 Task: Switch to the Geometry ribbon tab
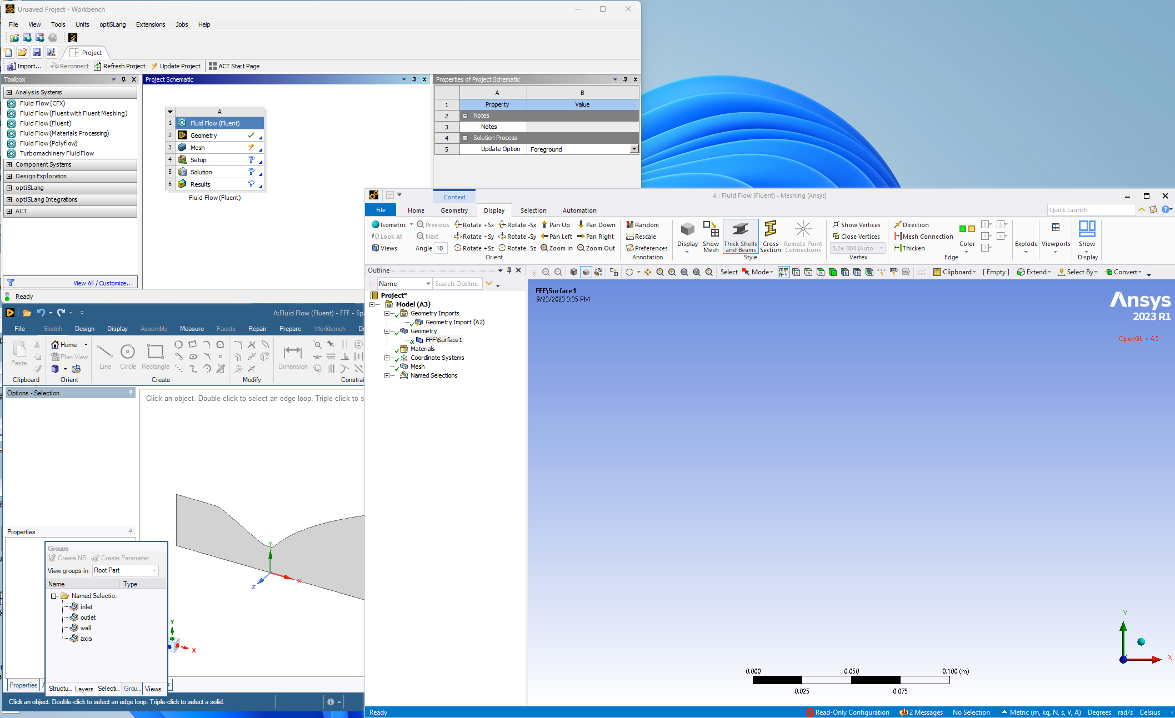454,210
